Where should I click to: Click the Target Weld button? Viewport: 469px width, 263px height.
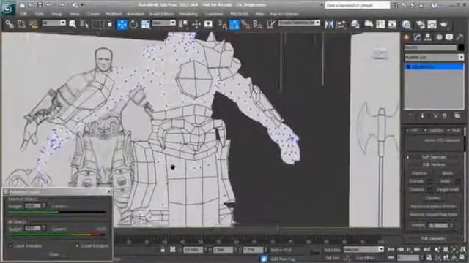(447, 190)
